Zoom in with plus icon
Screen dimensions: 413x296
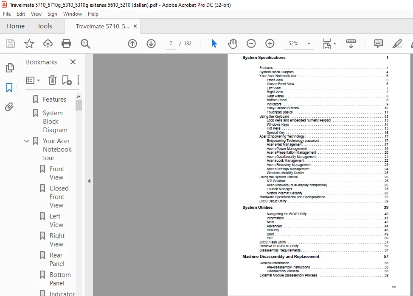[x=270, y=44]
